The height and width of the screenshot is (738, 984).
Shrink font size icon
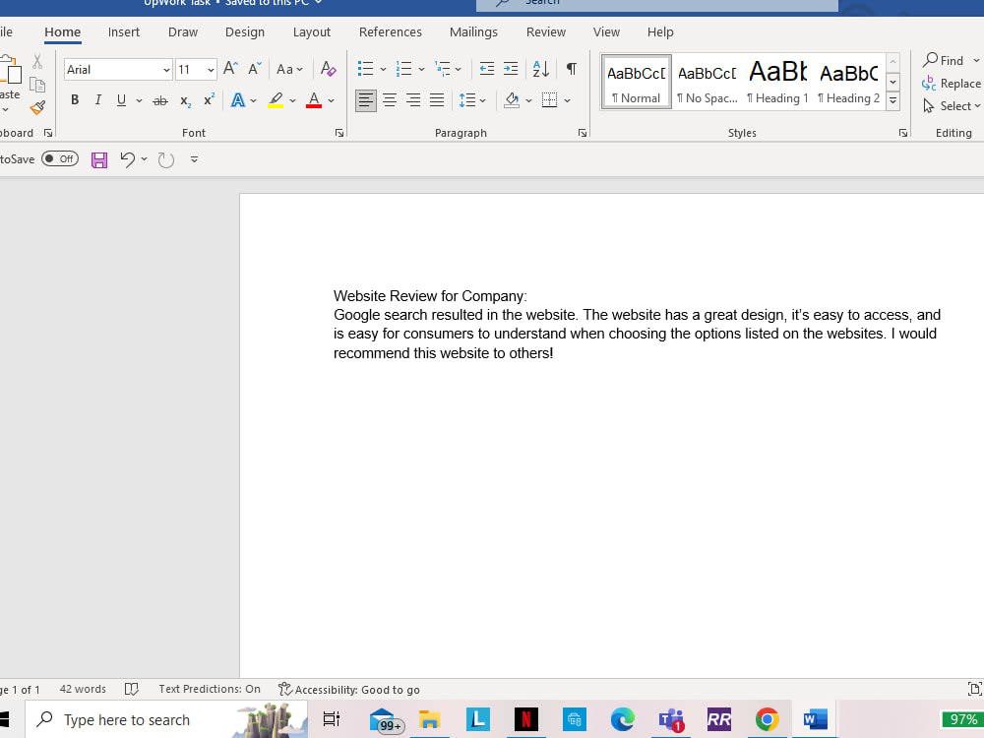coord(254,69)
